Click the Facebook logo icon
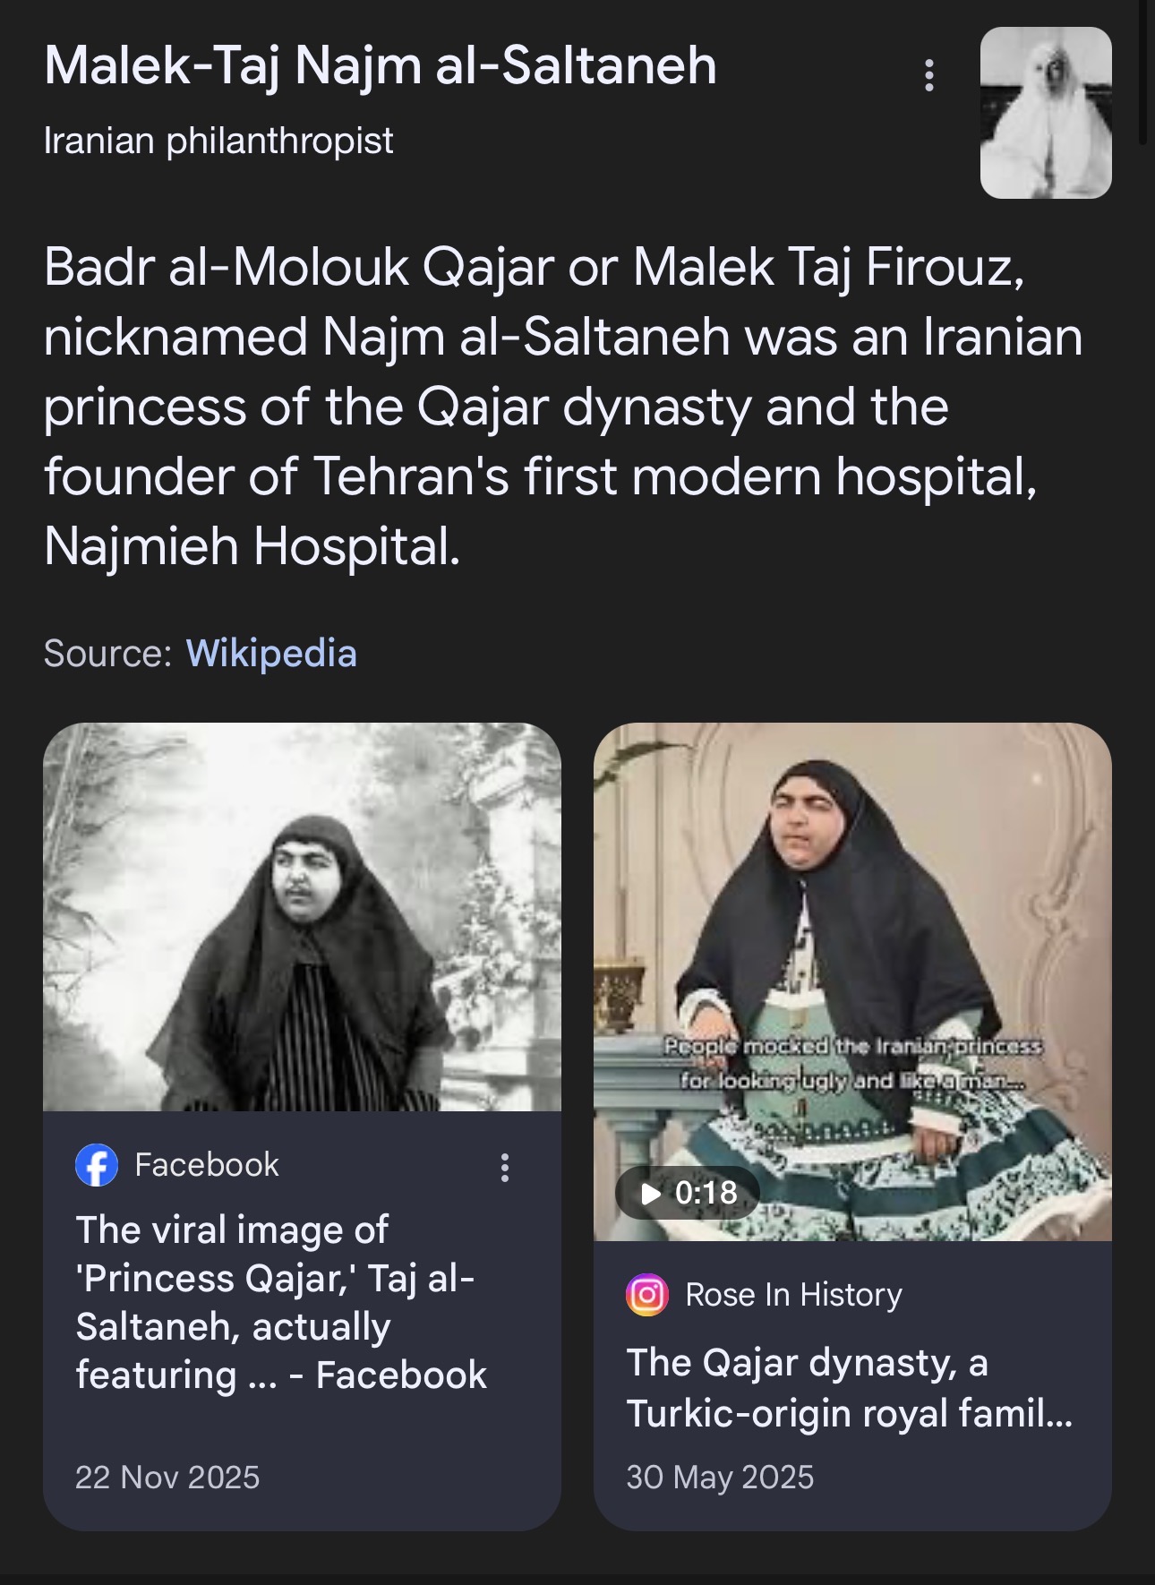The width and height of the screenshot is (1155, 1585). [x=97, y=1165]
